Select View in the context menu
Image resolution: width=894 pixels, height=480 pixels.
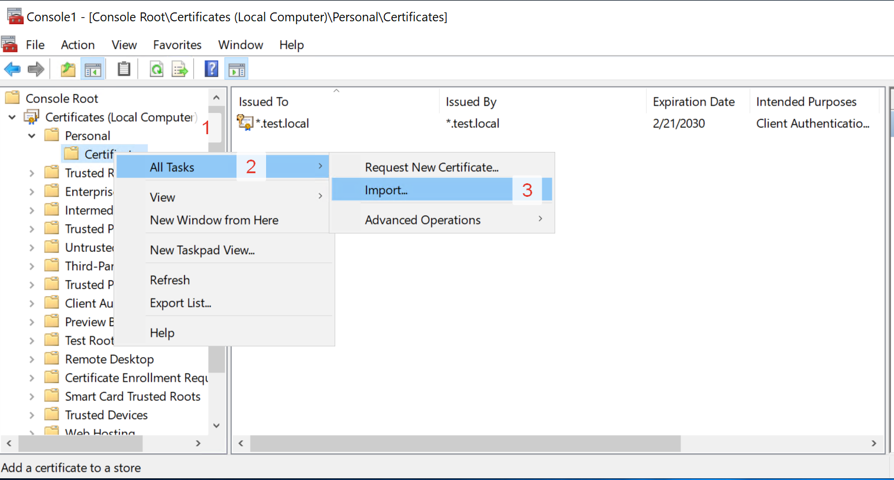(224, 197)
